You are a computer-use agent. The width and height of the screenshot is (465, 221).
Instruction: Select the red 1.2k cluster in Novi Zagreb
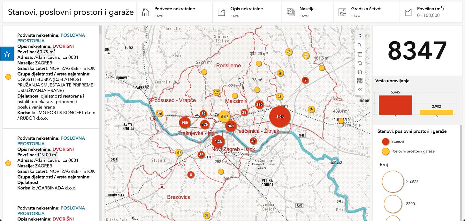click(x=218, y=141)
